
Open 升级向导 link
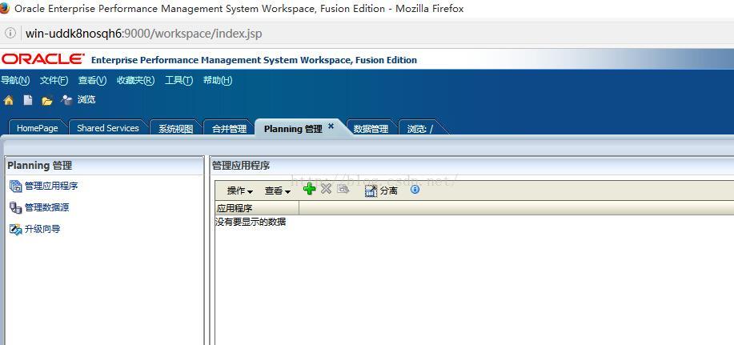click(x=42, y=230)
